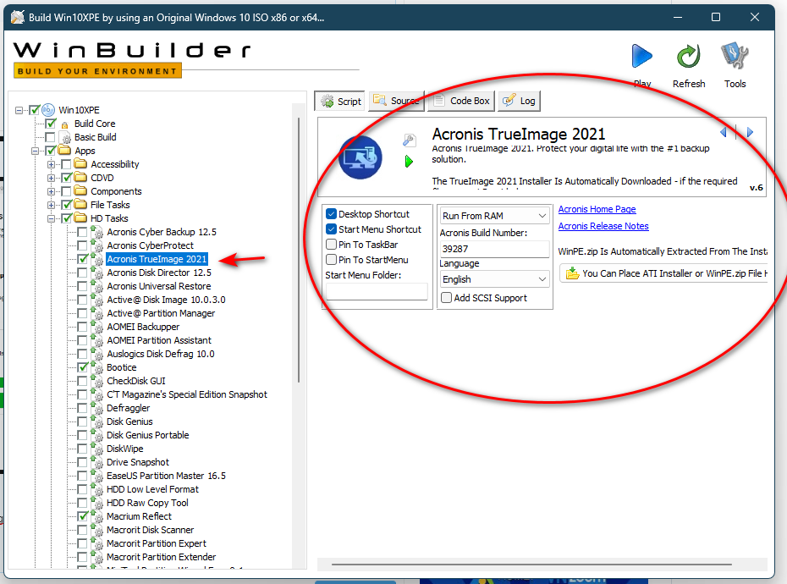Screen dimensions: 787x584
Task: Go to previous script with left blue arrow
Action: (x=724, y=132)
